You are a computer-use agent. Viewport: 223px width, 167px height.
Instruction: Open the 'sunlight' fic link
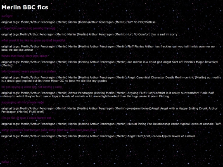(7, 16)
